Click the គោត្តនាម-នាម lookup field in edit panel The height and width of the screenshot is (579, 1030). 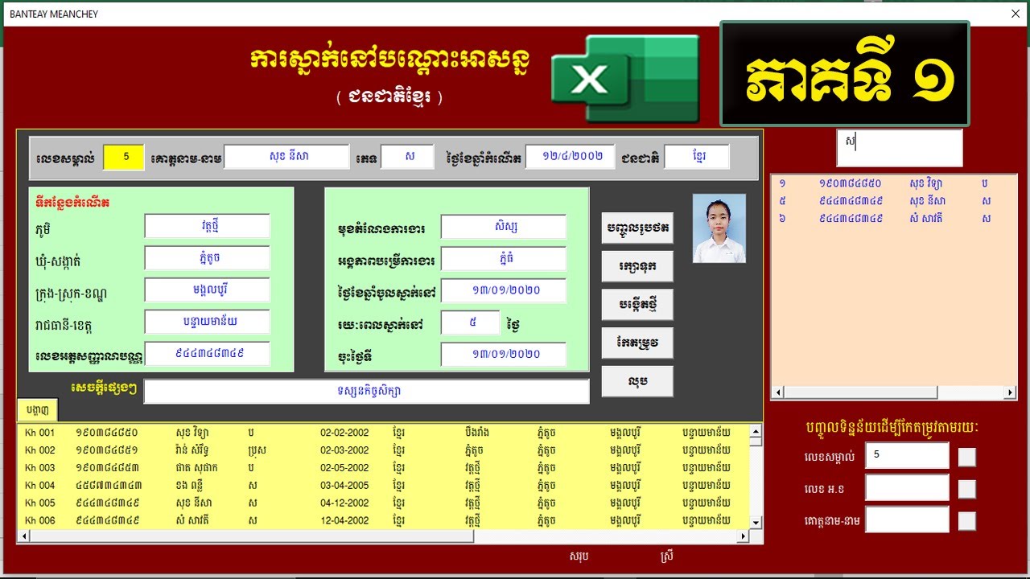(x=907, y=519)
